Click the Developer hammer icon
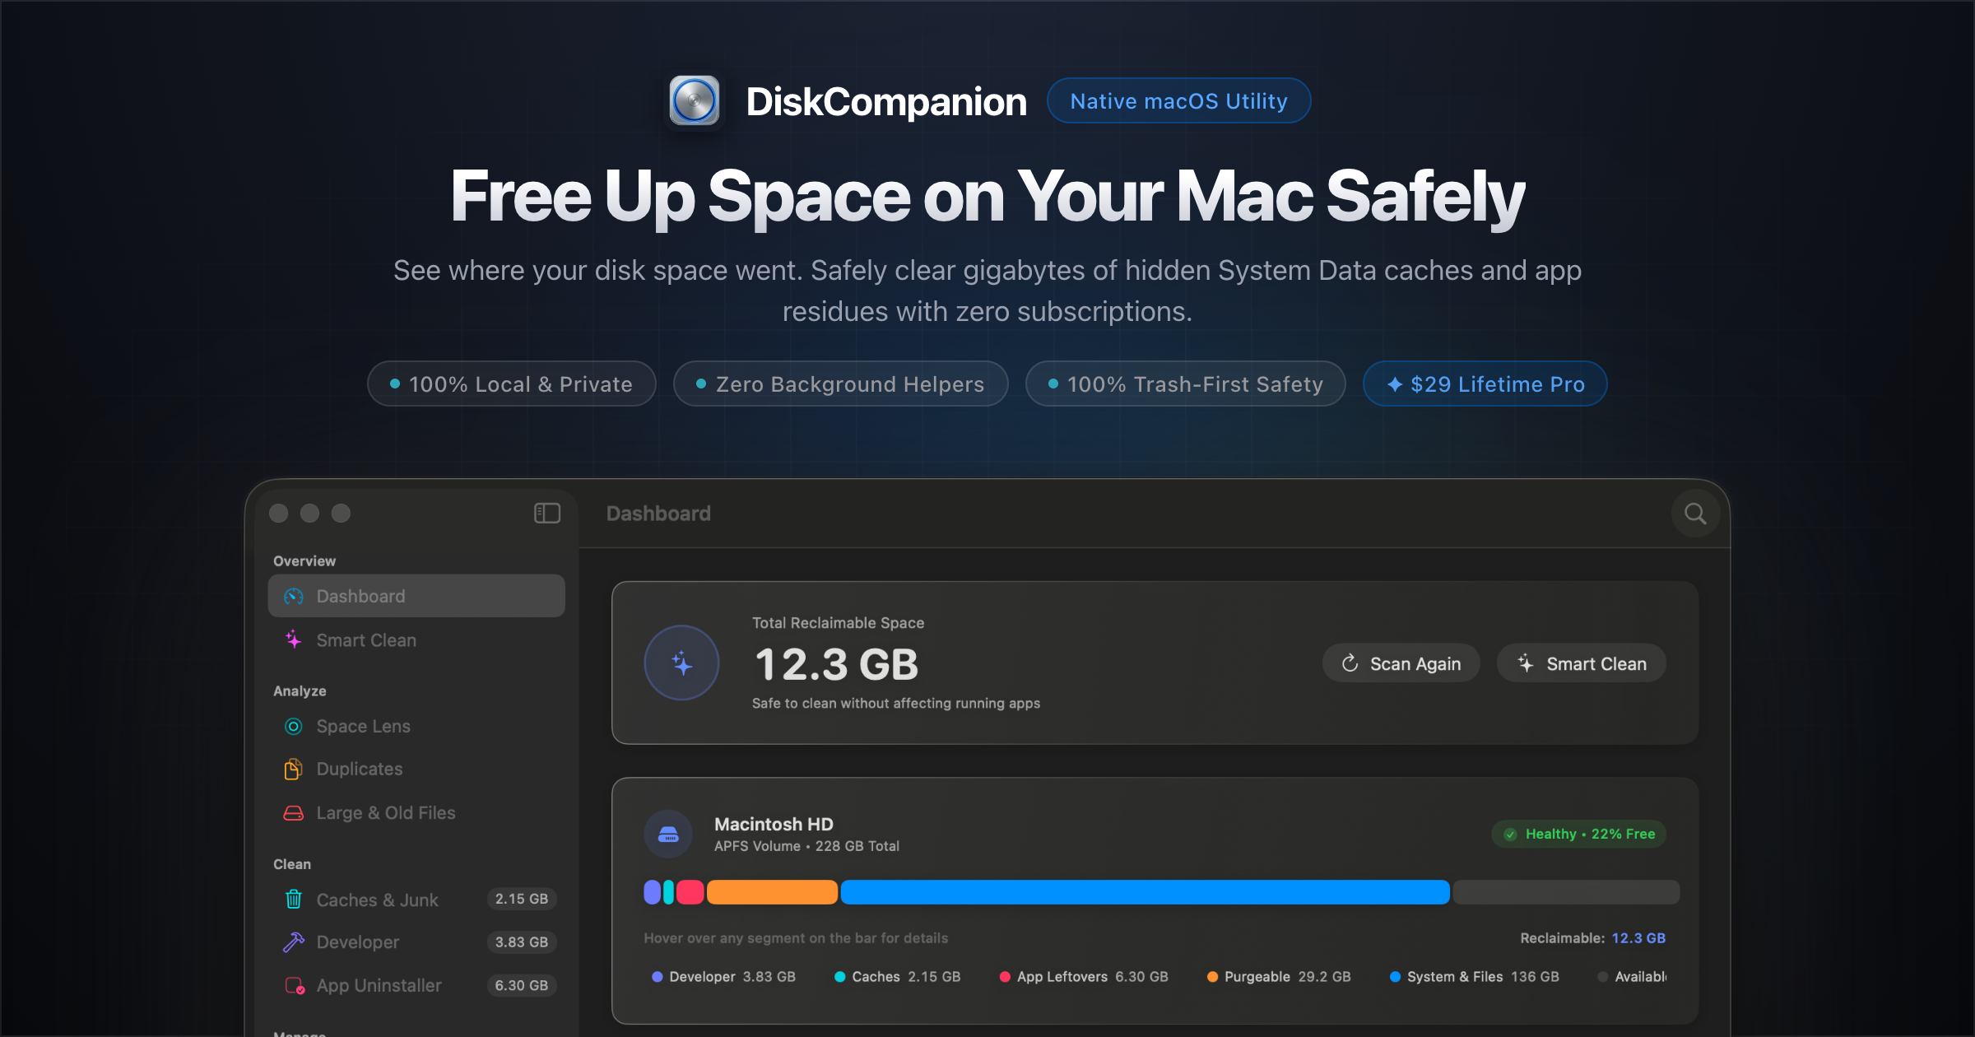Screen dimensions: 1975x1037 point(294,942)
